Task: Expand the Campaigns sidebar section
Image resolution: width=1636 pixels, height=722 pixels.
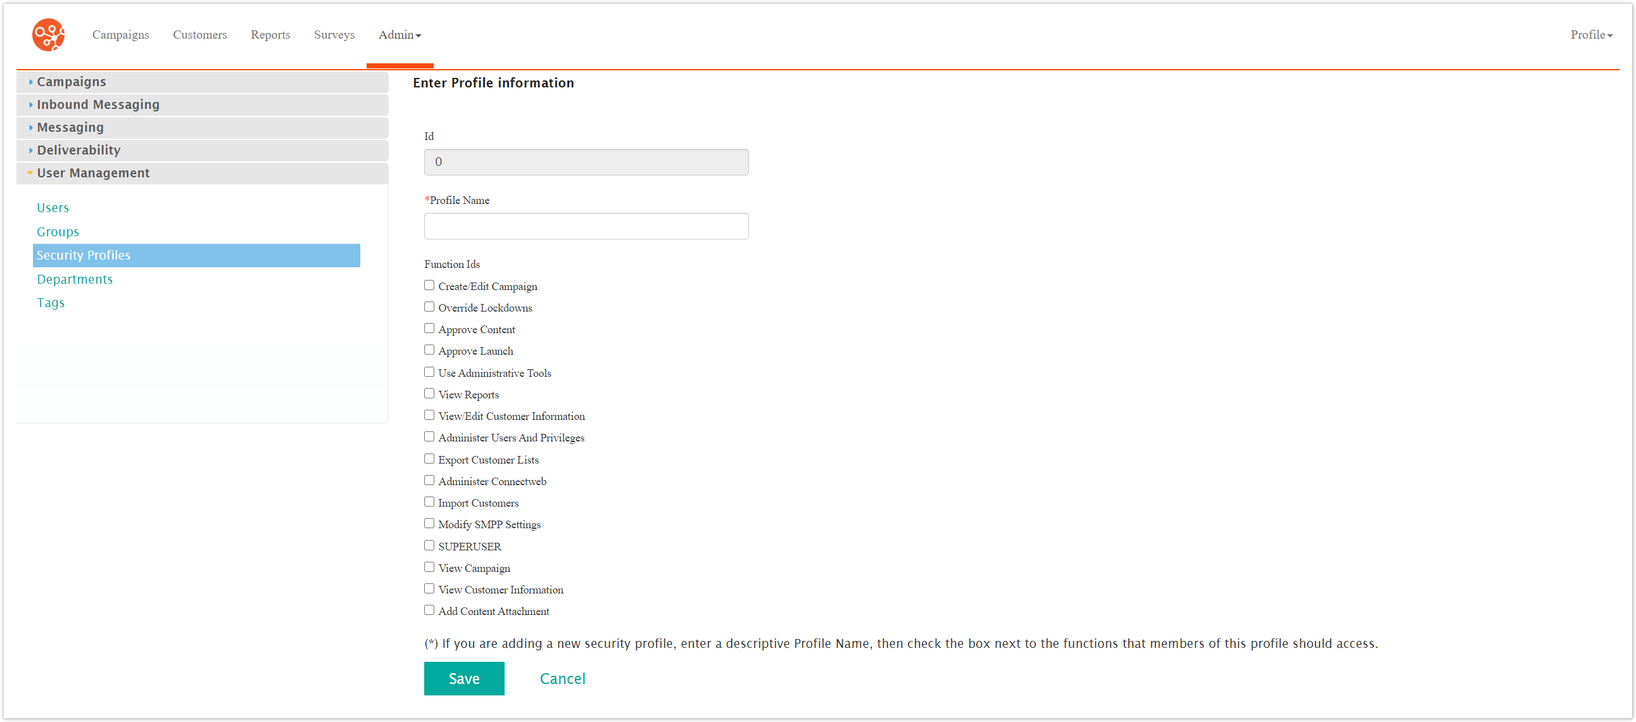Action: [202, 82]
